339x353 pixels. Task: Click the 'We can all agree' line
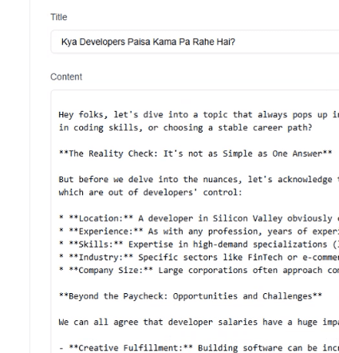click(199, 322)
